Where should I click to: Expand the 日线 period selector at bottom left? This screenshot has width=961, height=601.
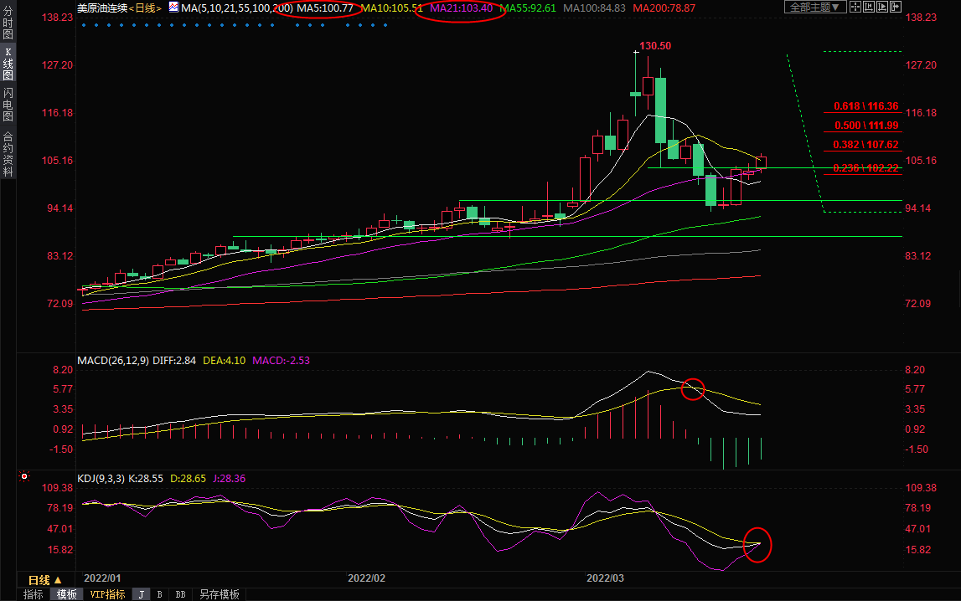pyautogui.click(x=45, y=580)
